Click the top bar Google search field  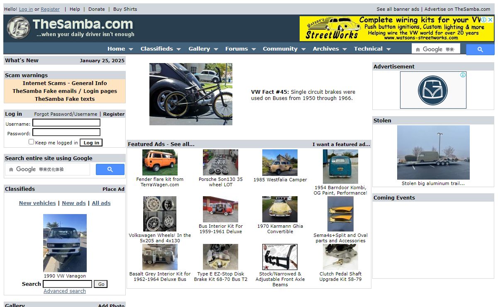pyautogui.click(x=436, y=49)
